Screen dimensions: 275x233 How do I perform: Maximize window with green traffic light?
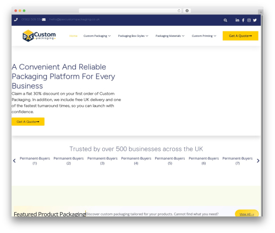(x=24, y=10)
